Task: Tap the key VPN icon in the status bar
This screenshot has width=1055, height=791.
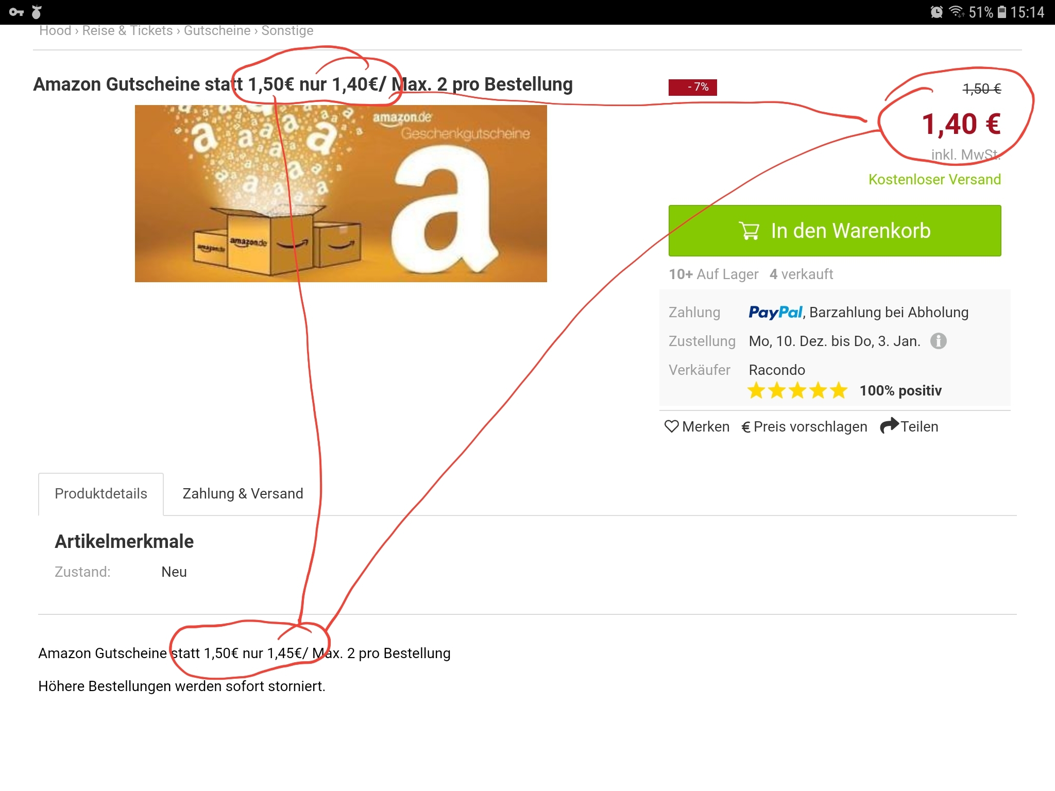Action: (x=16, y=12)
